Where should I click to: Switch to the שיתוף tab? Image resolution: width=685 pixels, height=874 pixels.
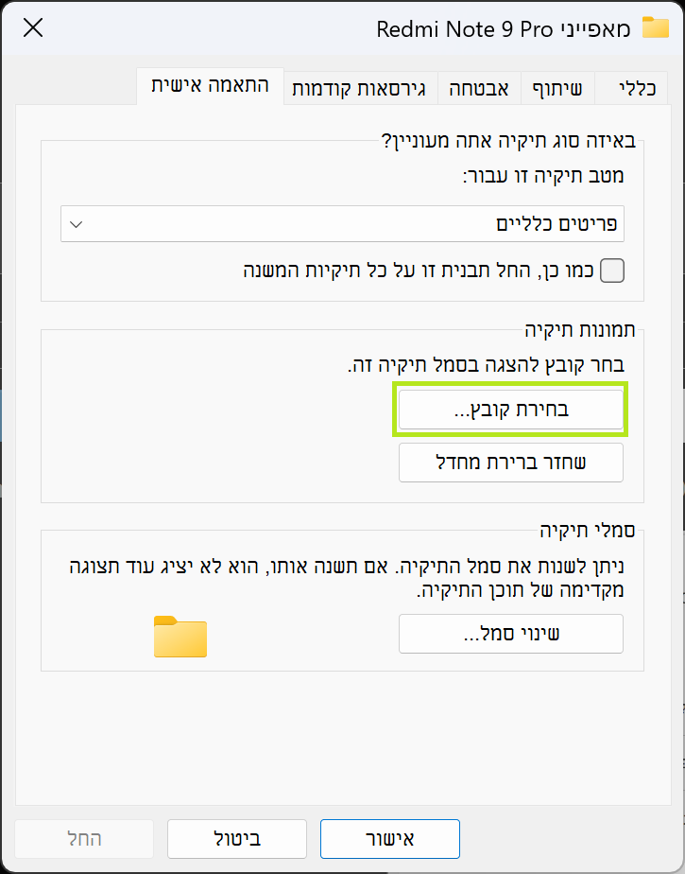click(x=559, y=87)
